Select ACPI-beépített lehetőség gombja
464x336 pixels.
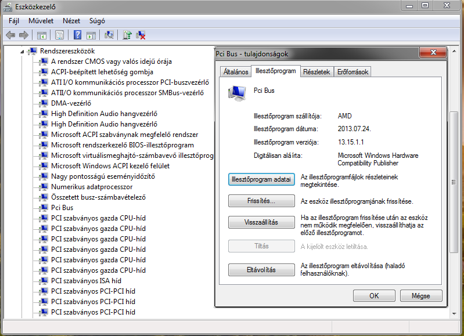tap(102, 72)
